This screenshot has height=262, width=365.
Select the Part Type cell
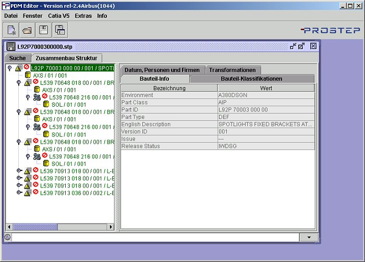click(169, 117)
